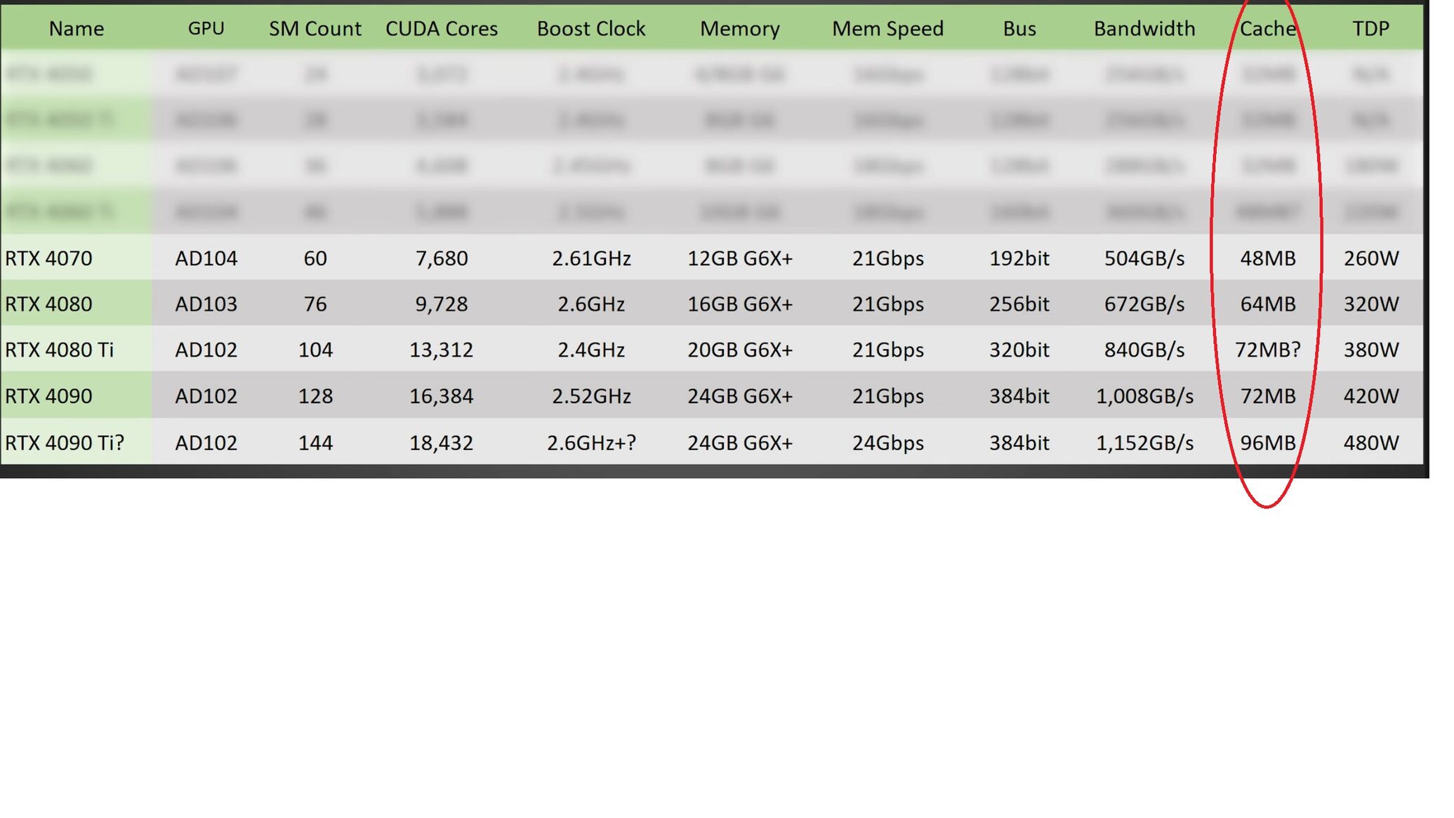Click the CUDA Cores column header
Screen dimensions: 1454x818
point(441,29)
